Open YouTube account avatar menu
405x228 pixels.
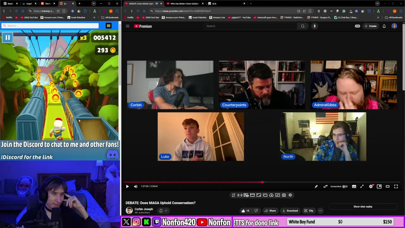tap(394, 26)
